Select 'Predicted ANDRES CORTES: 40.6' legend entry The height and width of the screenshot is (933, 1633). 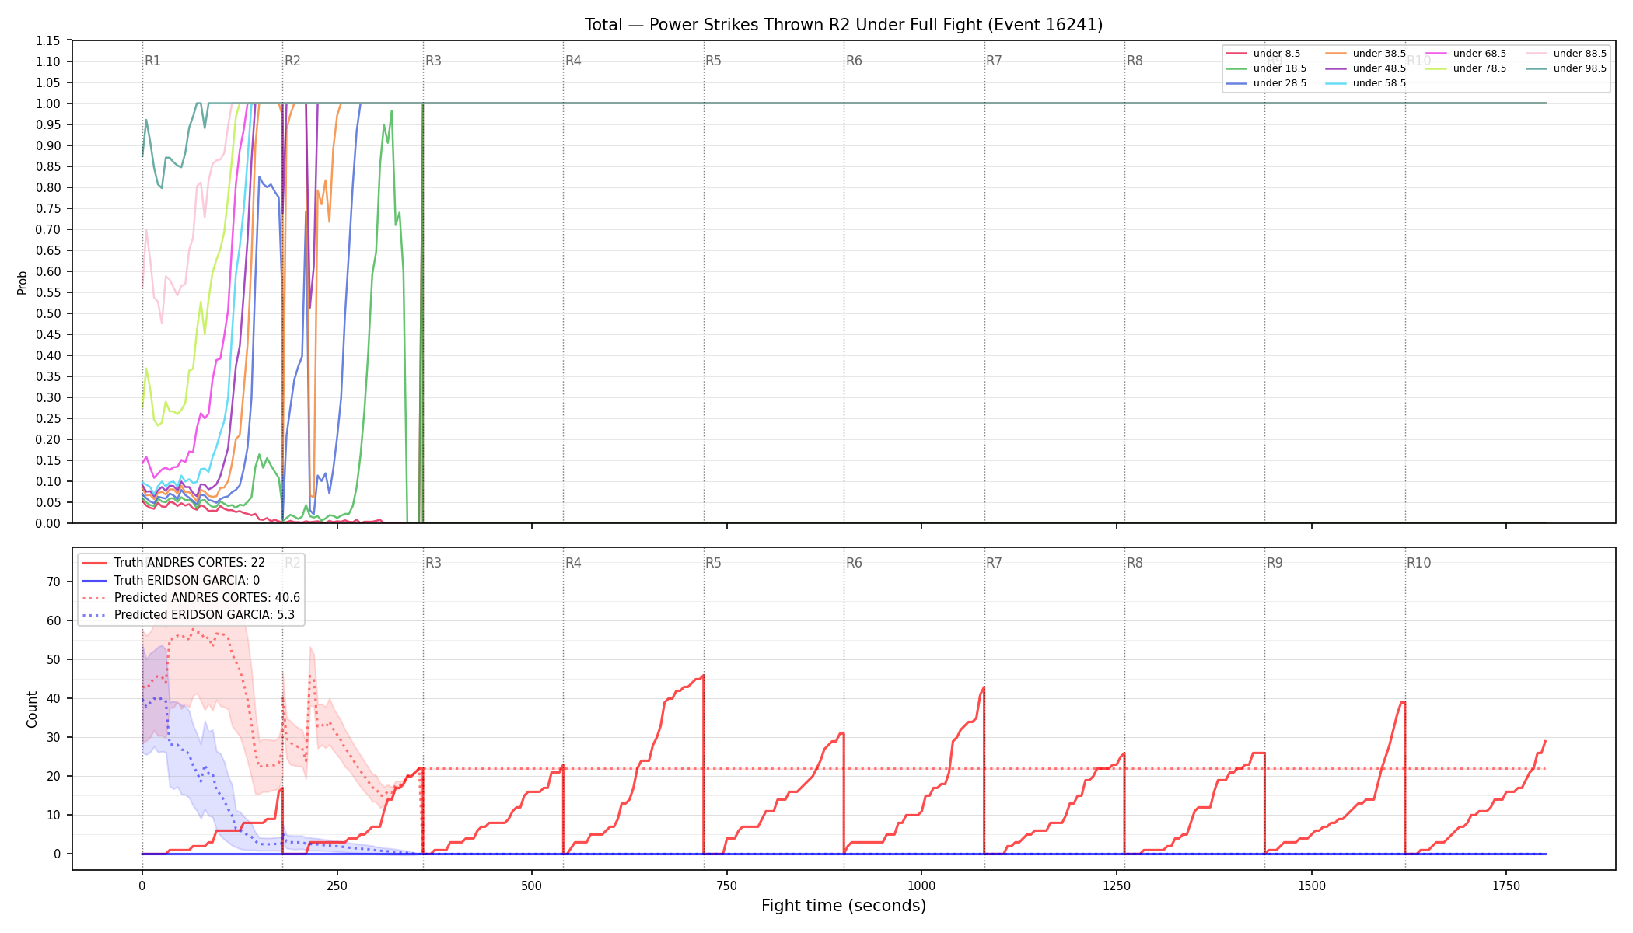point(191,597)
